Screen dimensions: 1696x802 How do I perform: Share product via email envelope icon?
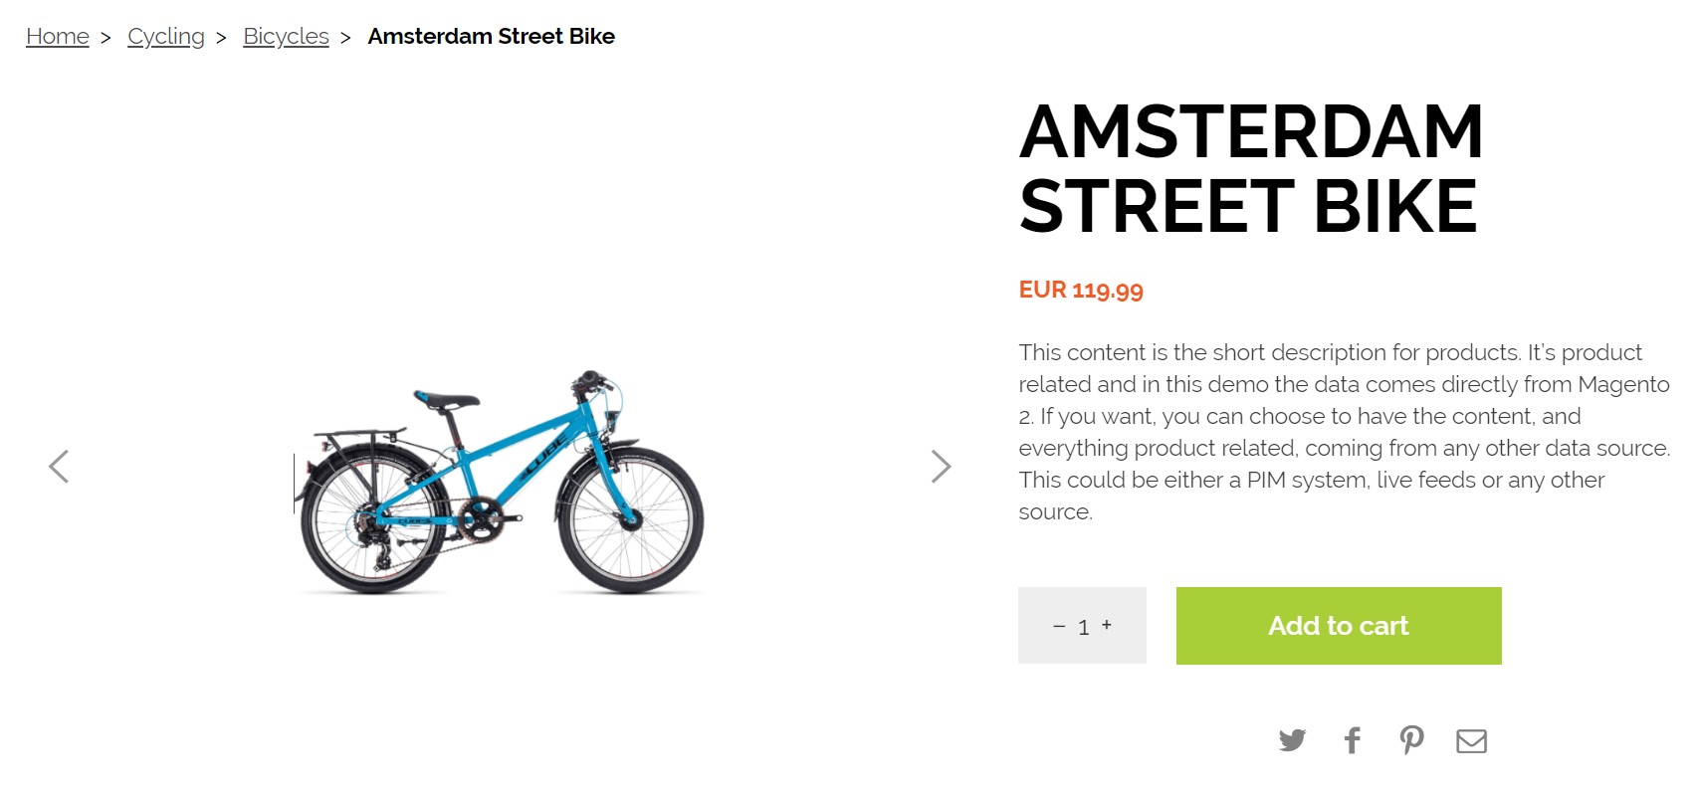[1471, 741]
